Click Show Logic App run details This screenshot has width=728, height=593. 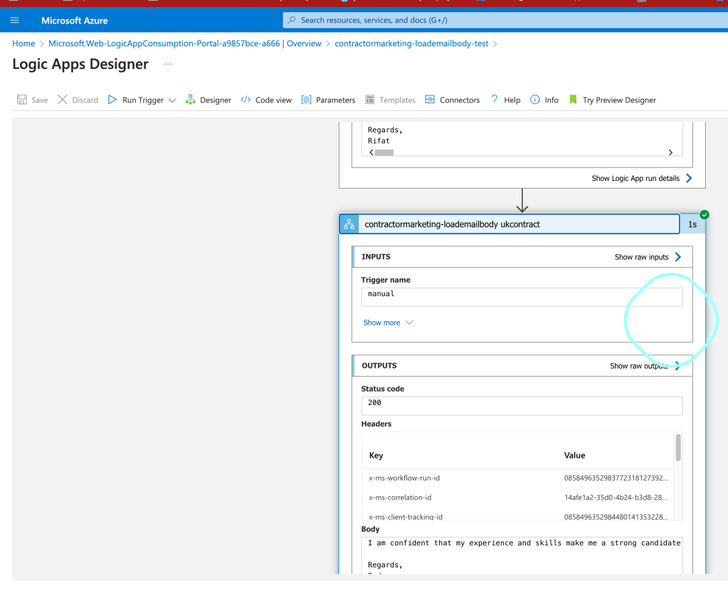[642, 178]
